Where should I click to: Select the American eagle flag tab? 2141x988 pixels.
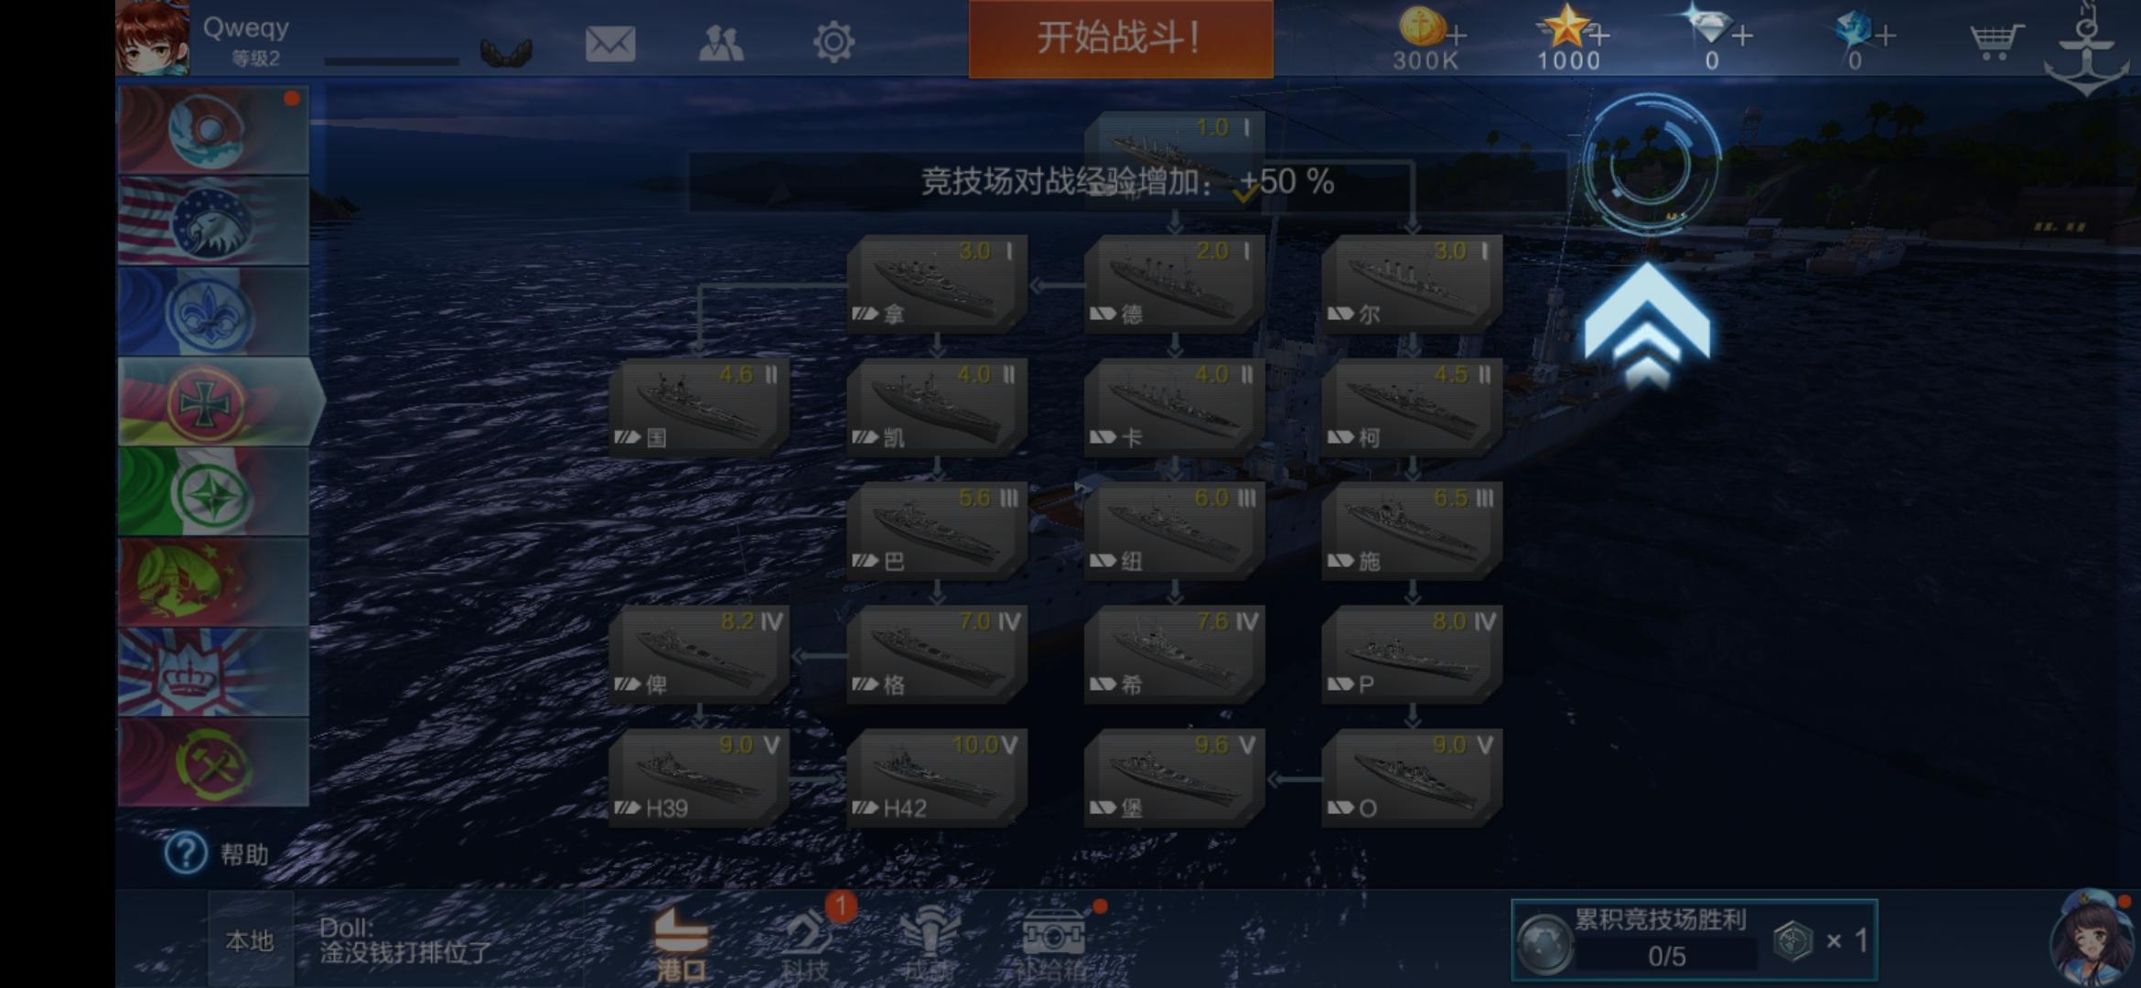click(213, 221)
